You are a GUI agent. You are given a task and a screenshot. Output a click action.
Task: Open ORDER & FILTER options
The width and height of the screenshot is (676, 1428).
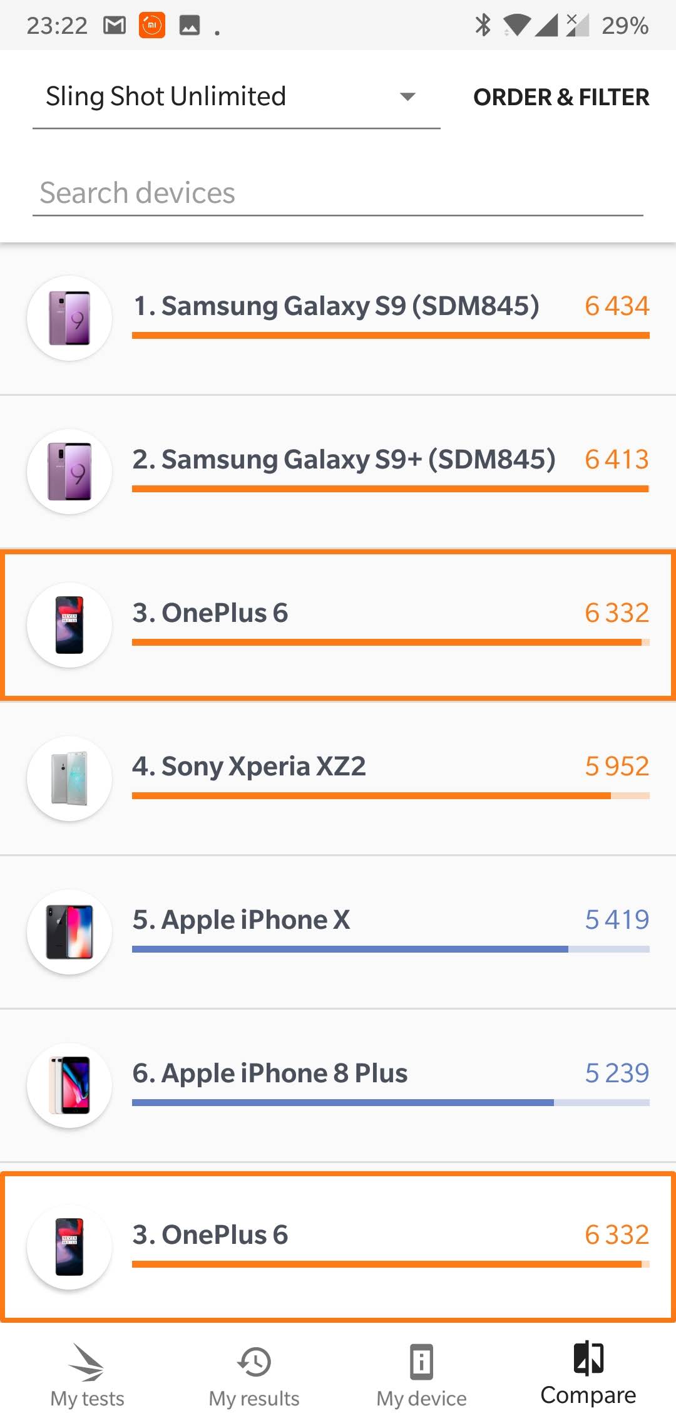(561, 97)
